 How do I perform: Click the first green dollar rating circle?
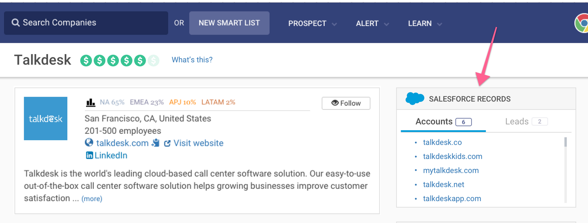tap(86, 60)
